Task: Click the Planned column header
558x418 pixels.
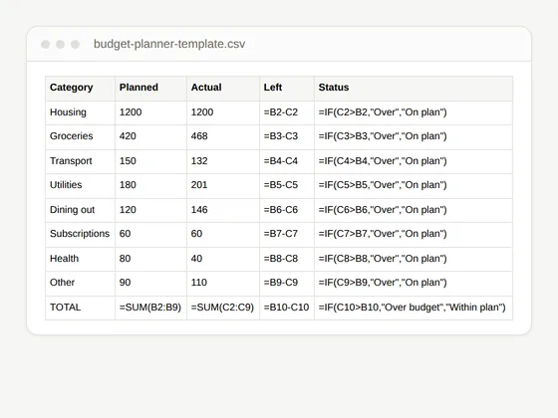Action: pyautogui.click(x=150, y=89)
